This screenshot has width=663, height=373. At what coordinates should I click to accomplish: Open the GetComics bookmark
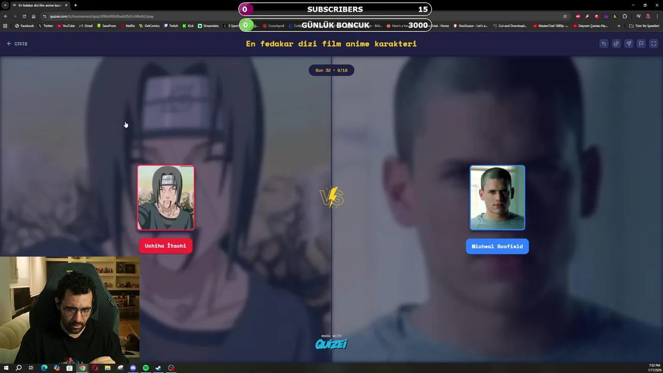point(149,26)
